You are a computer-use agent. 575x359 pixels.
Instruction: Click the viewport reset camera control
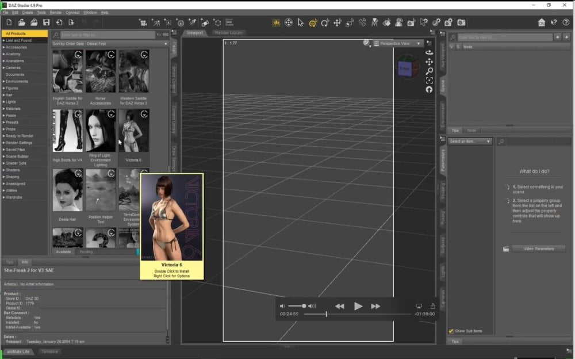[x=429, y=90]
